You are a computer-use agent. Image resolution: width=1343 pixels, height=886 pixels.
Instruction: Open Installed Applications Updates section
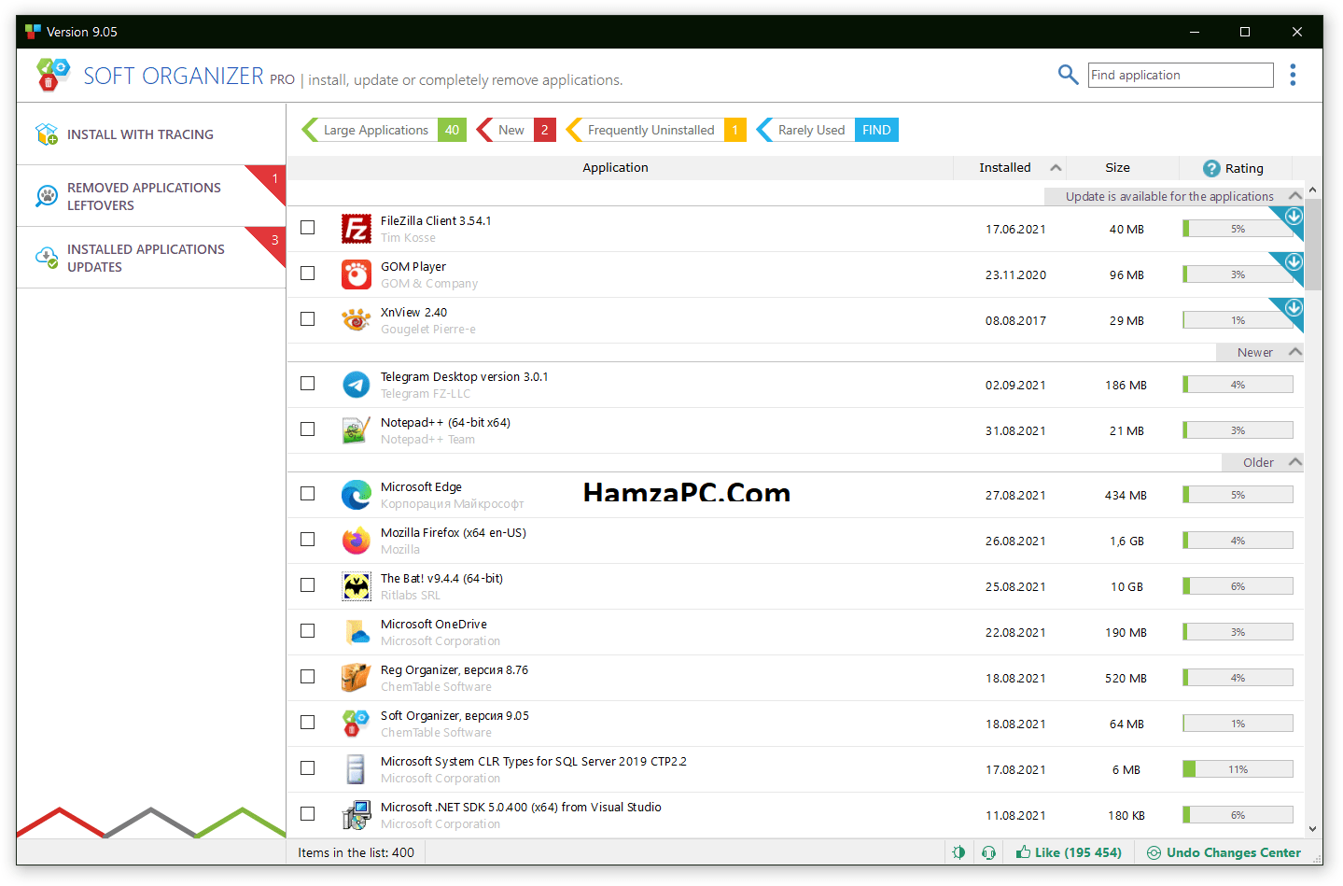click(151, 258)
